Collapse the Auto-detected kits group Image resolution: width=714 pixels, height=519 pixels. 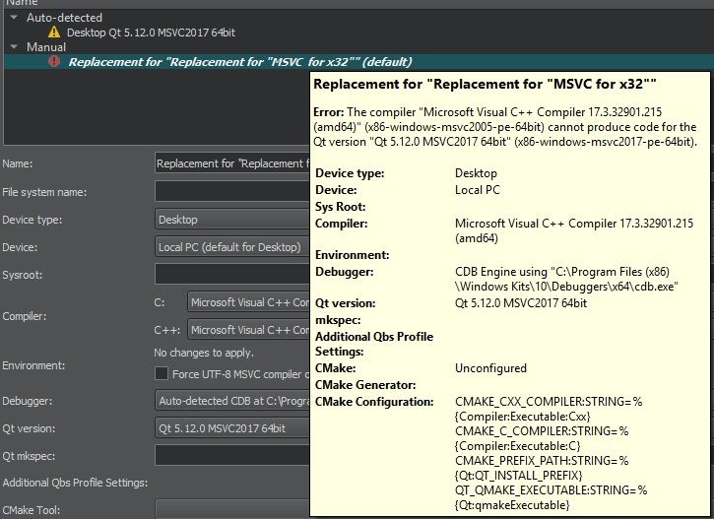[14, 18]
